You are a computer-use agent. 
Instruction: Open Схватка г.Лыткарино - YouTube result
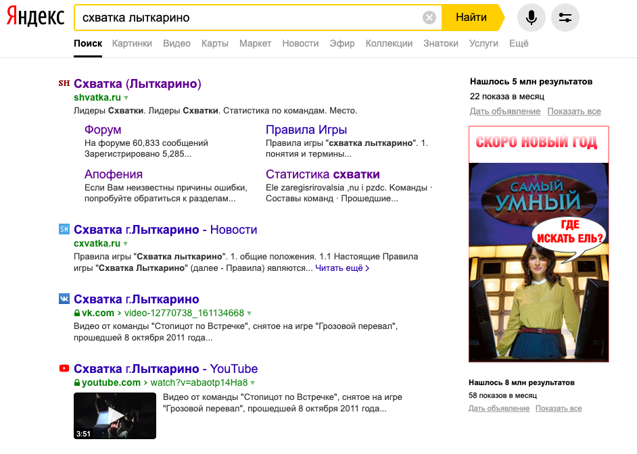point(166,368)
